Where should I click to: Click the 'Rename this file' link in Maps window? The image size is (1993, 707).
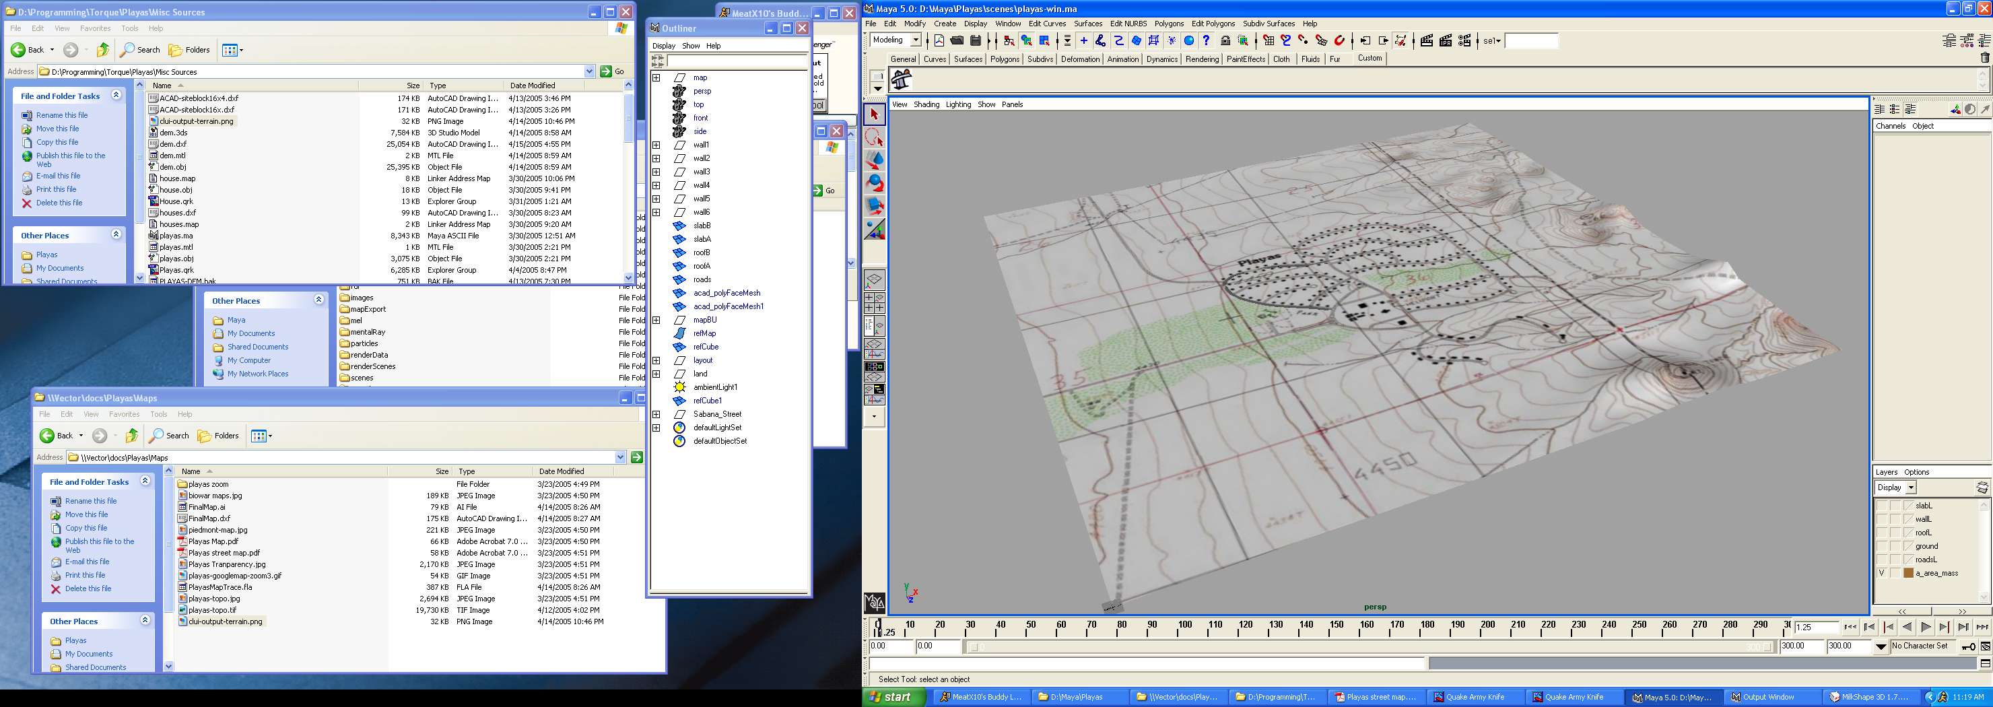[x=90, y=501]
